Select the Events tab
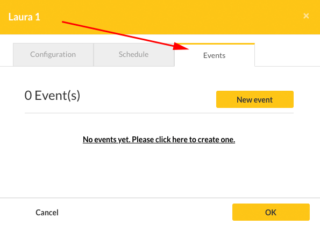The width and height of the screenshot is (320, 225). click(214, 55)
